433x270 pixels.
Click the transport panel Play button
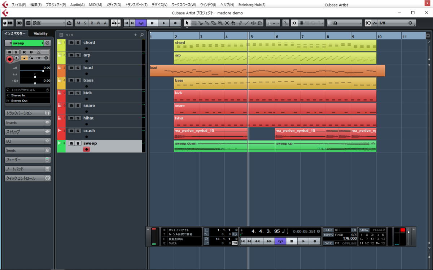click(303, 241)
